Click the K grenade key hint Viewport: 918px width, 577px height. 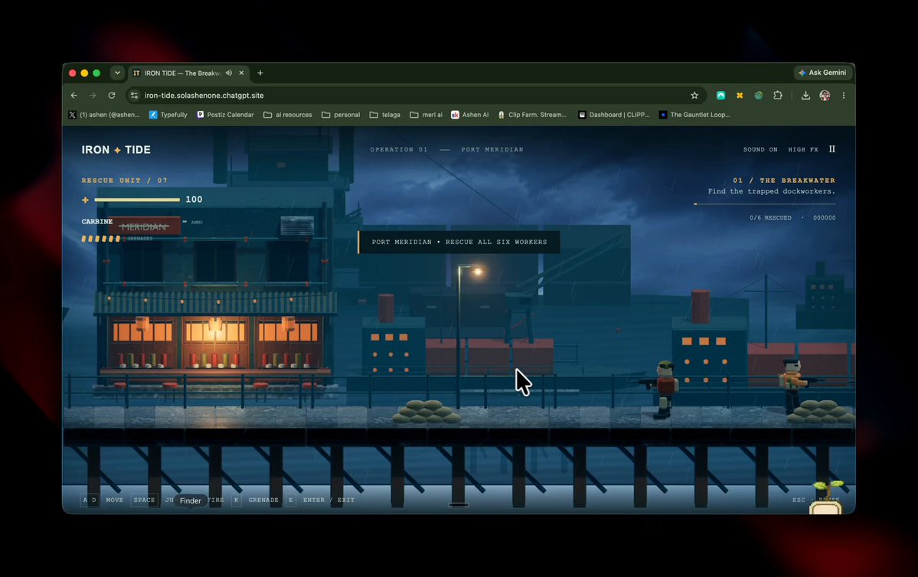pos(236,500)
